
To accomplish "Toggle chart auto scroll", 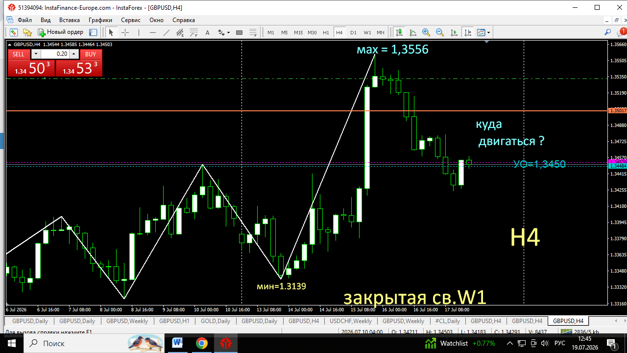I will click(454, 32).
